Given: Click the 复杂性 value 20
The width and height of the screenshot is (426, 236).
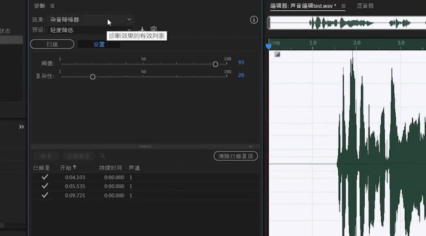Looking at the screenshot, I should pos(241,75).
